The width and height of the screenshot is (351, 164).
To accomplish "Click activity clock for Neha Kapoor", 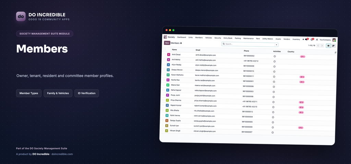I will pos(274,92).
